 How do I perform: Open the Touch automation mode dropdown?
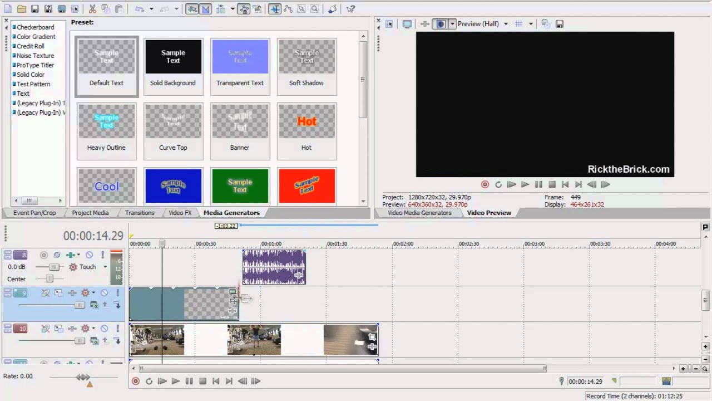(105, 267)
